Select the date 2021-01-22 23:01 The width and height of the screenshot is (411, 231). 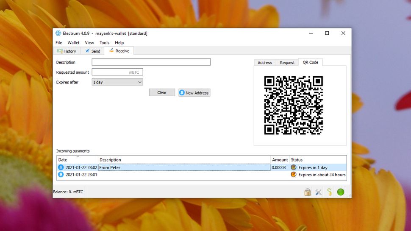pos(81,175)
